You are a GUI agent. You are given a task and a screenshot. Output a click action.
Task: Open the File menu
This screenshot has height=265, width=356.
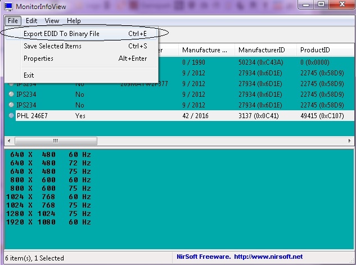click(x=12, y=21)
